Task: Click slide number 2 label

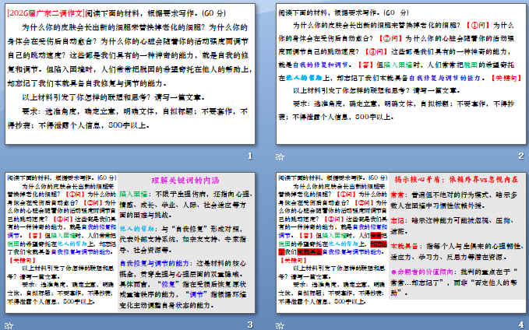Action: click(520, 157)
